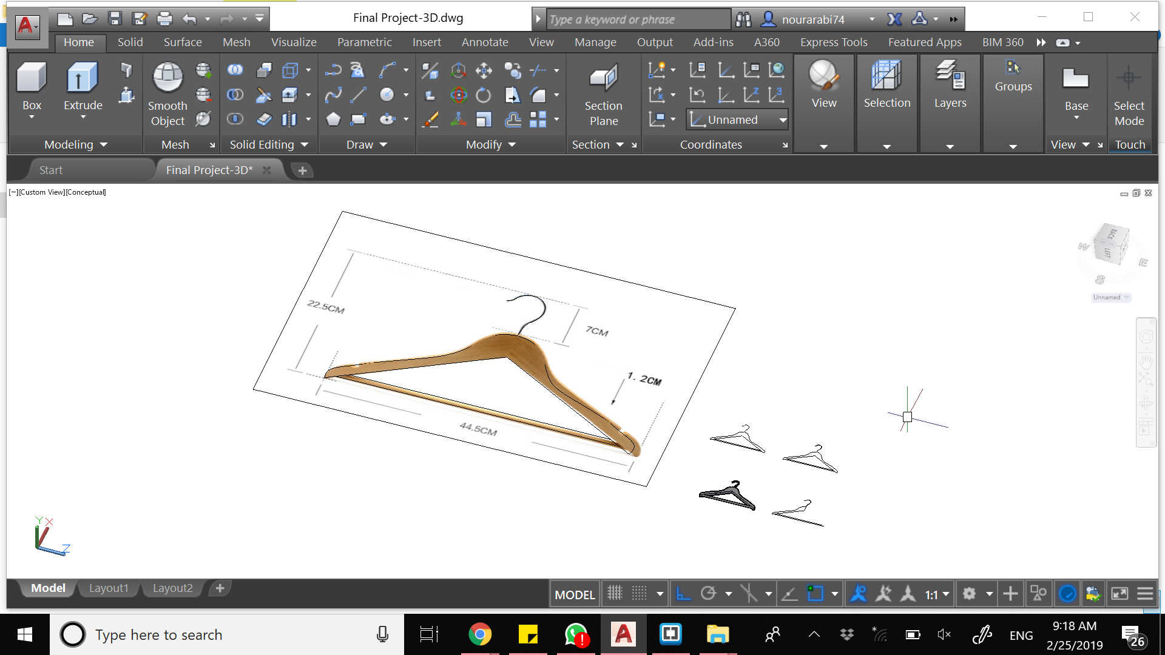Screen dimensions: 1165x655
Task: Click the keyword search input field
Action: [637, 19]
